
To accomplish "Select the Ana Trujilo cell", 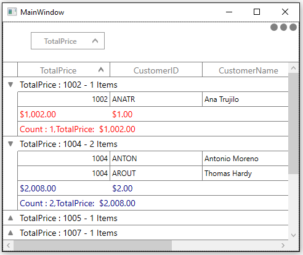I will click(246, 99).
